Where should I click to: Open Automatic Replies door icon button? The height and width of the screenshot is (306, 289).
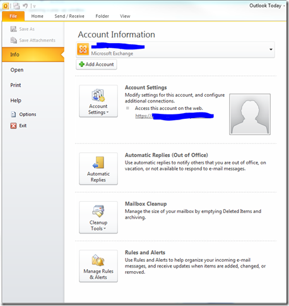tap(98, 169)
